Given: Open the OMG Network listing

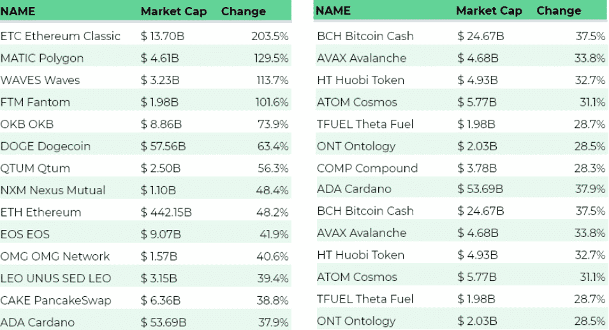Looking at the screenshot, I should (x=55, y=256).
